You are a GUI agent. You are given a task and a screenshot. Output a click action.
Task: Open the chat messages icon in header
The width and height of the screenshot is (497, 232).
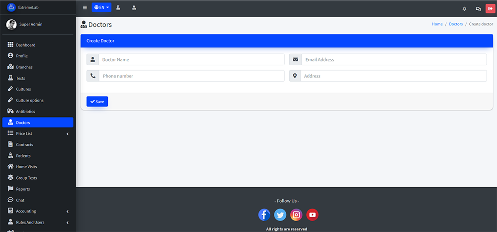coord(478,8)
